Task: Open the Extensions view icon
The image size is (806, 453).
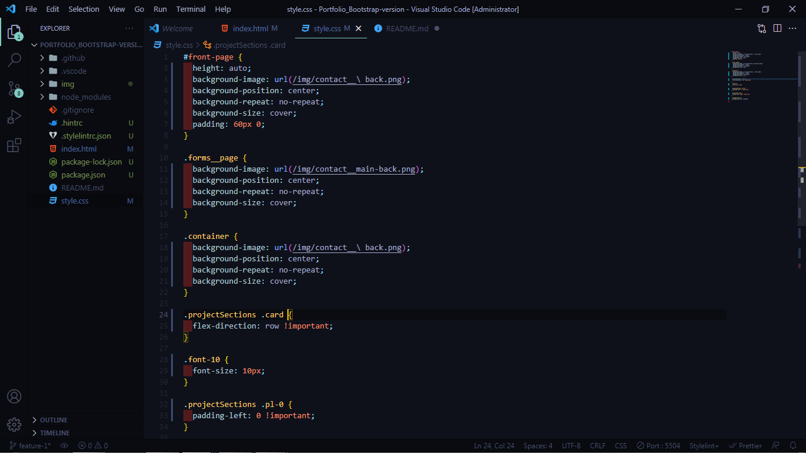Action: coord(14,145)
